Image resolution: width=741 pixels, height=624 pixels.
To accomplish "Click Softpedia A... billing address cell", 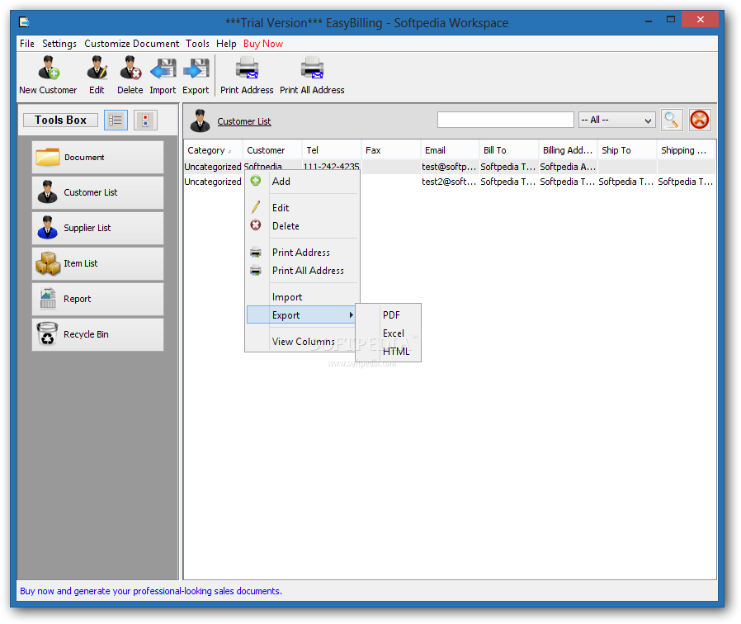I will pyautogui.click(x=568, y=167).
